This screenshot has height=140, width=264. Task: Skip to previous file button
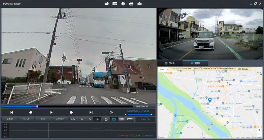click(11, 112)
